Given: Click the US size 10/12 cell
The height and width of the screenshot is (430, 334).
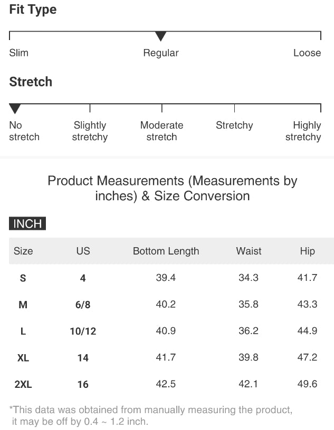Looking at the screenshot, I should [x=83, y=331].
